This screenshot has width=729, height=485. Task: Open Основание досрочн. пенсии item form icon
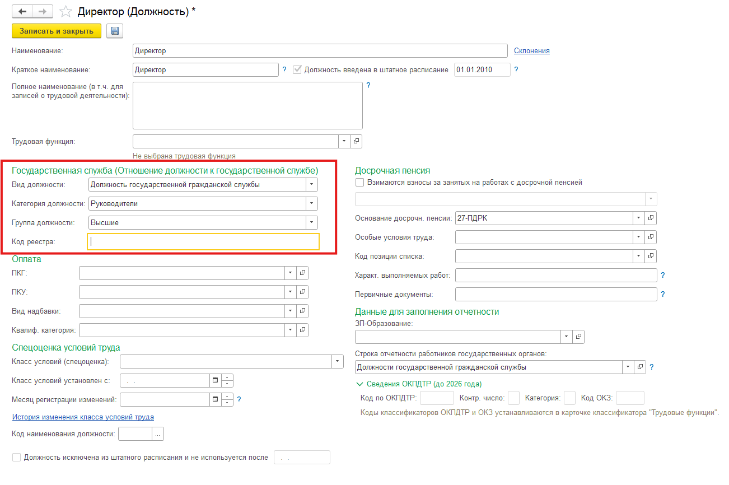[651, 218]
